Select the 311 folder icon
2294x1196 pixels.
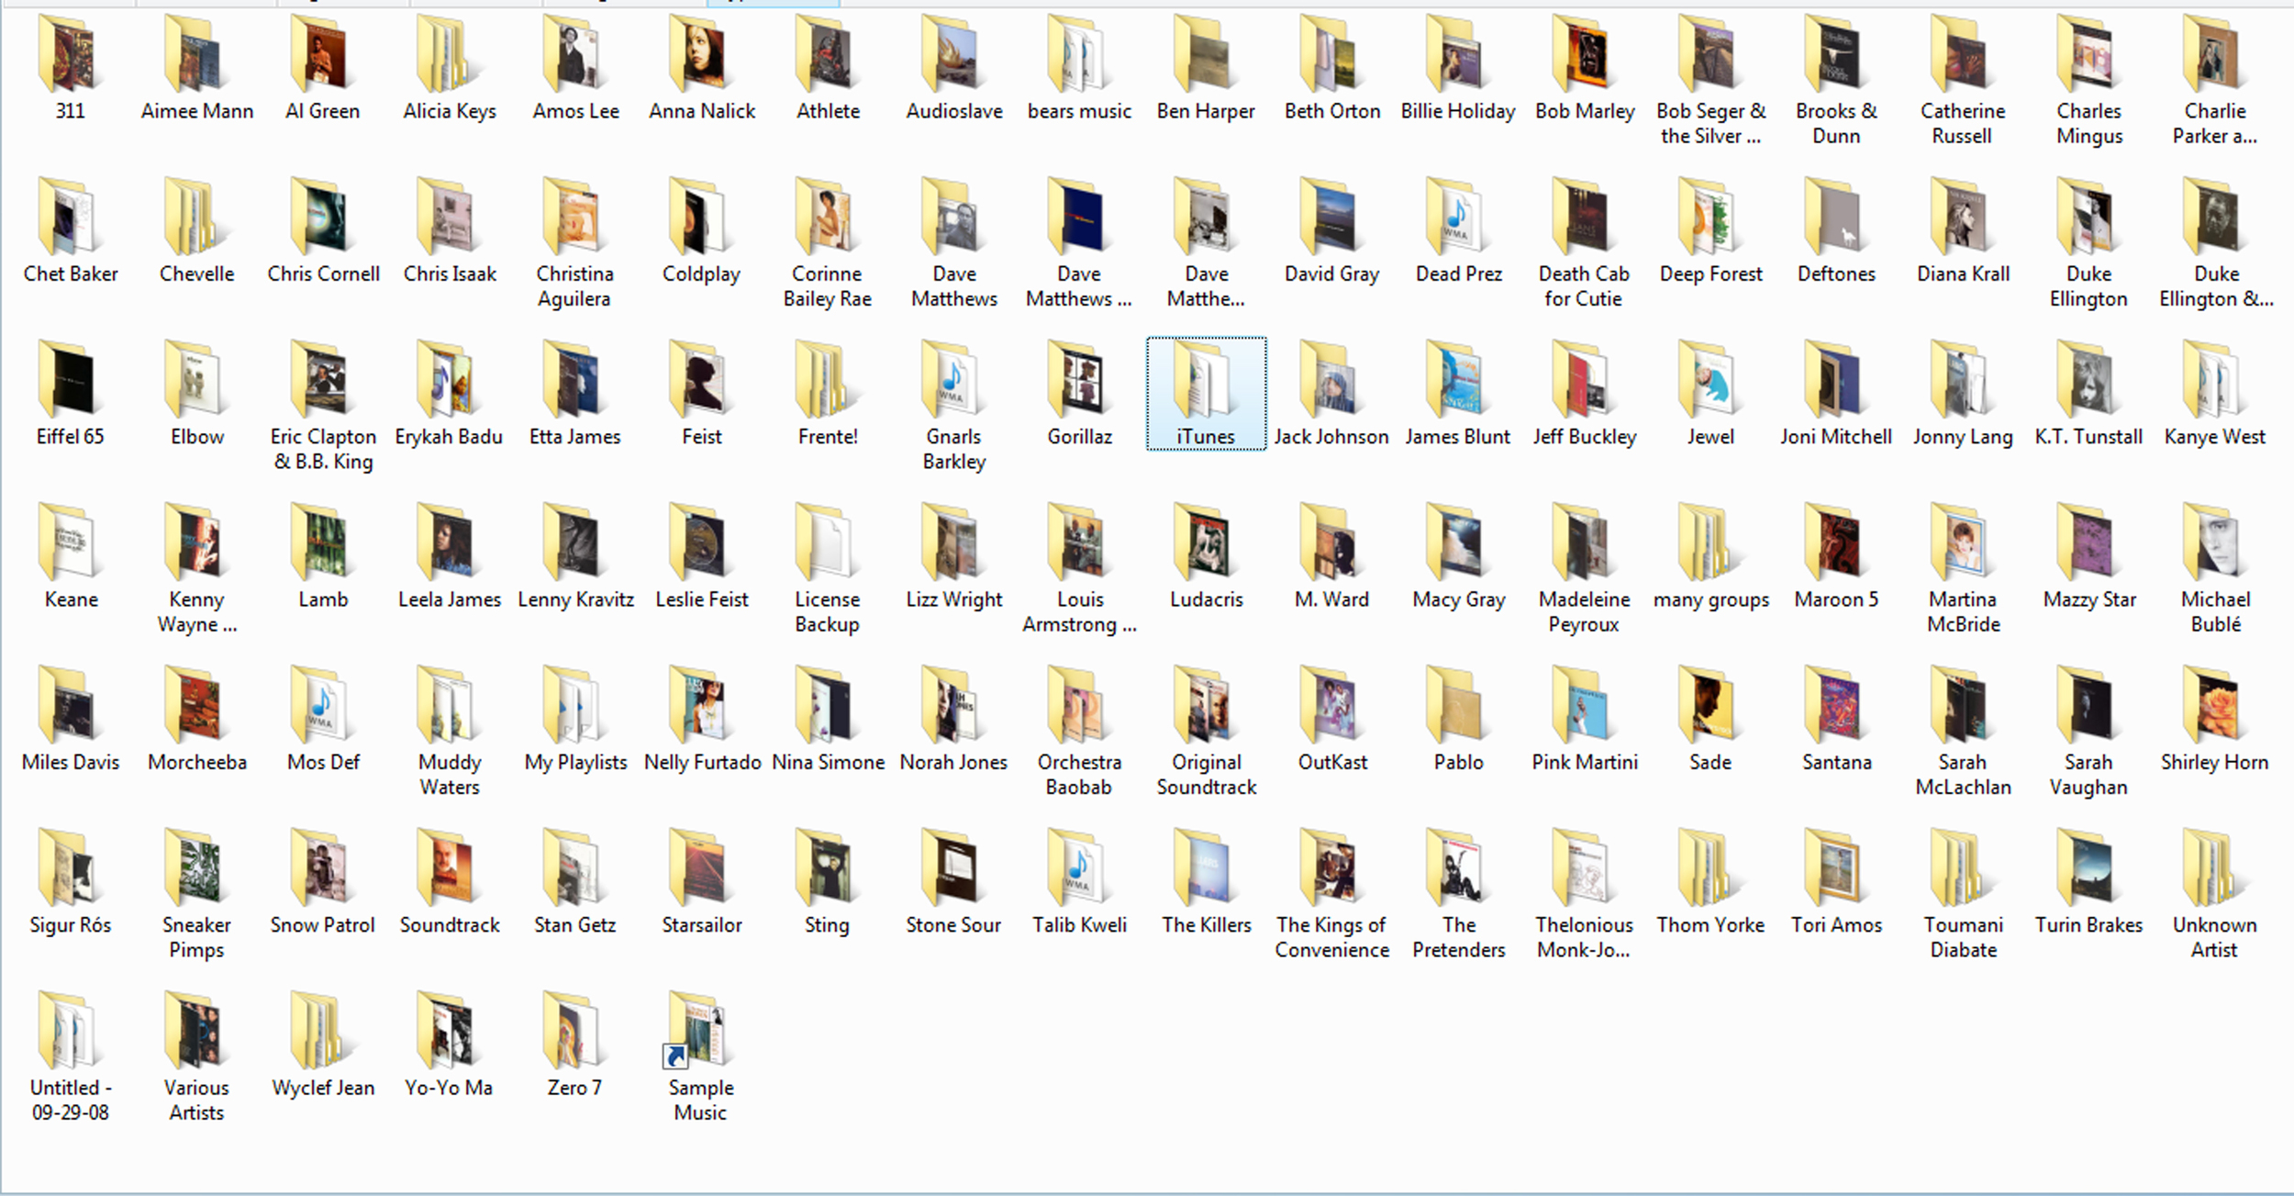(x=68, y=55)
